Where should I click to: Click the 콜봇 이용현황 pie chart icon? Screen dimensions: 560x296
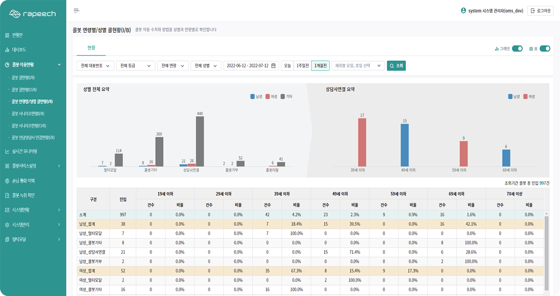pos(7,64)
